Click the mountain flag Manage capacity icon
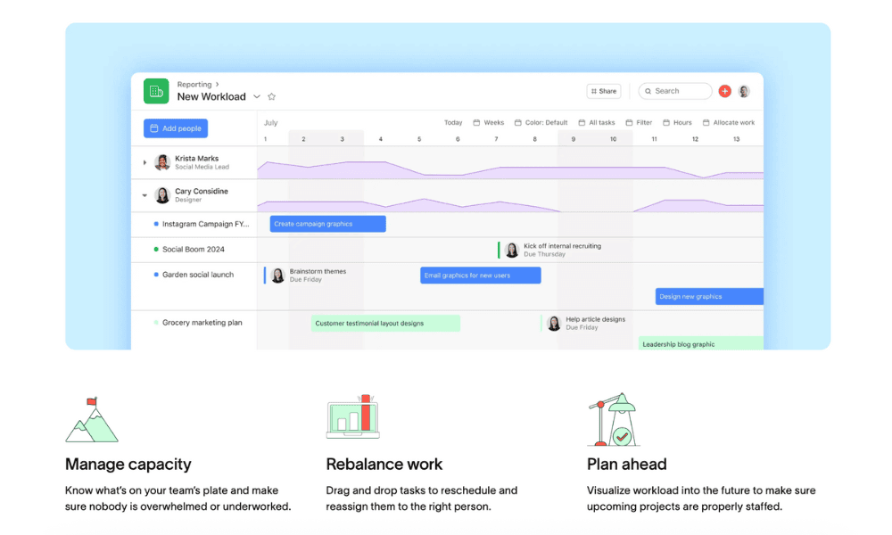The height and width of the screenshot is (535, 892). [91, 420]
